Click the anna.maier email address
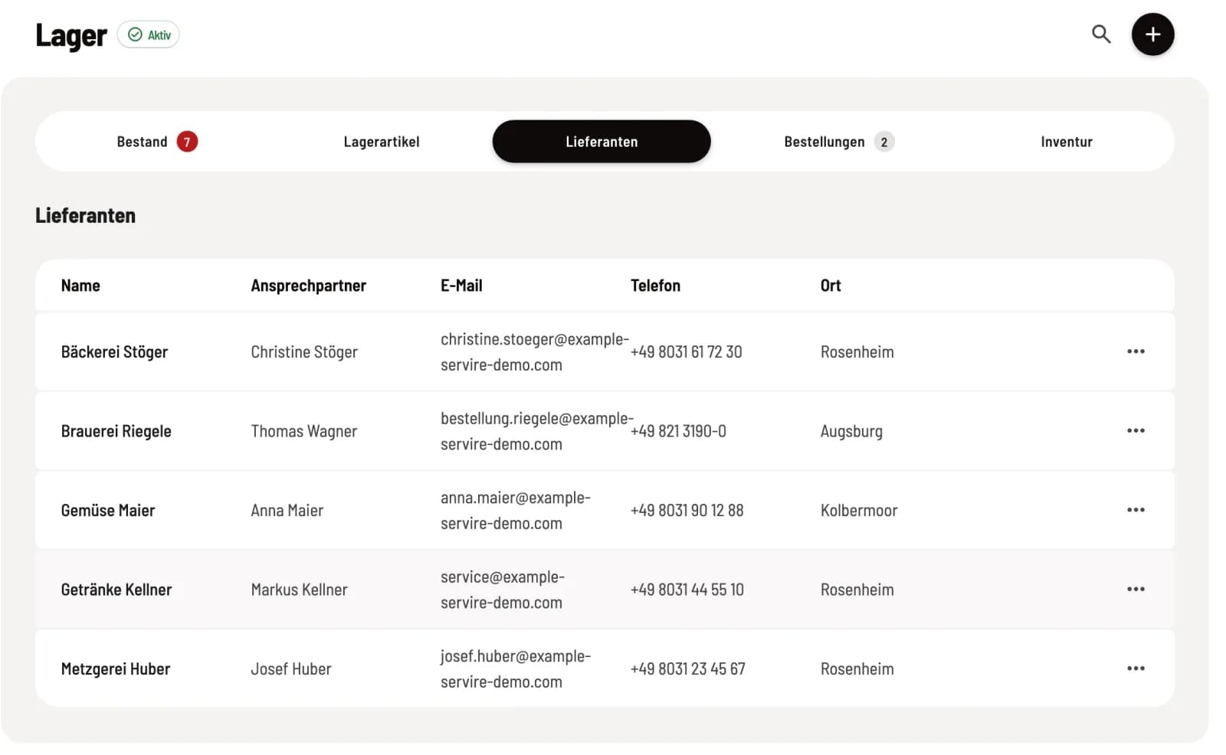Image resolution: width=1226 pixels, height=755 pixels. pos(516,511)
